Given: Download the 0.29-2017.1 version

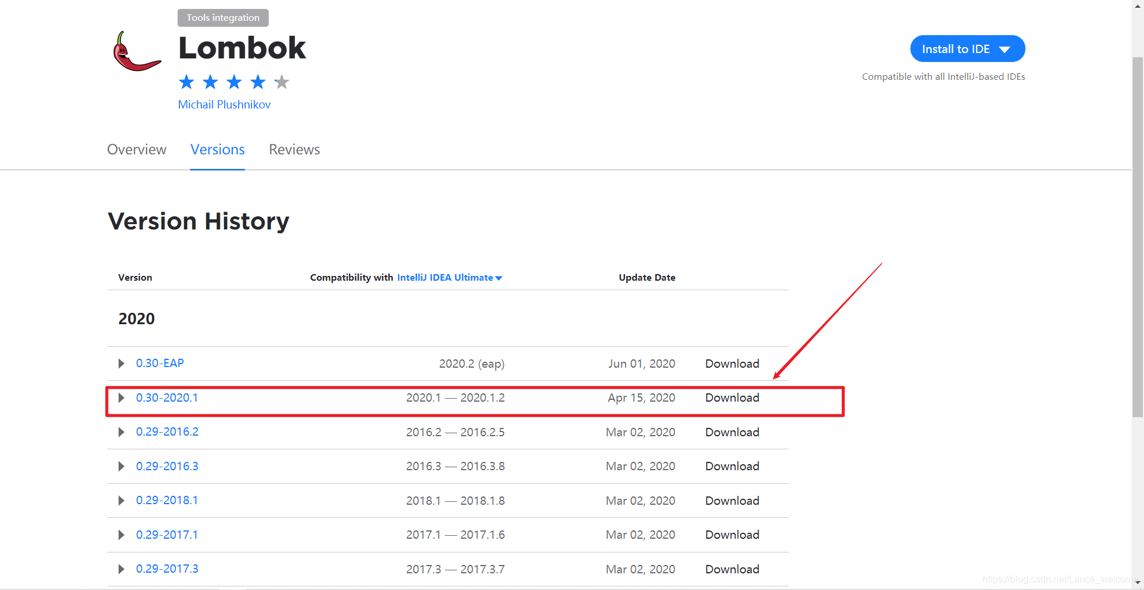Looking at the screenshot, I should (732, 535).
